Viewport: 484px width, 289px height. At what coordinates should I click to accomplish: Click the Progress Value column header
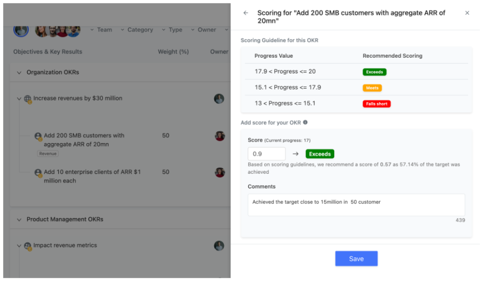point(274,56)
